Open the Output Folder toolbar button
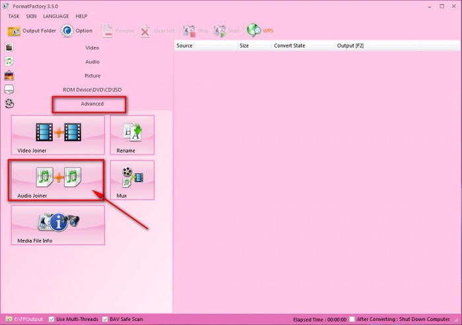 (x=32, y=30)
